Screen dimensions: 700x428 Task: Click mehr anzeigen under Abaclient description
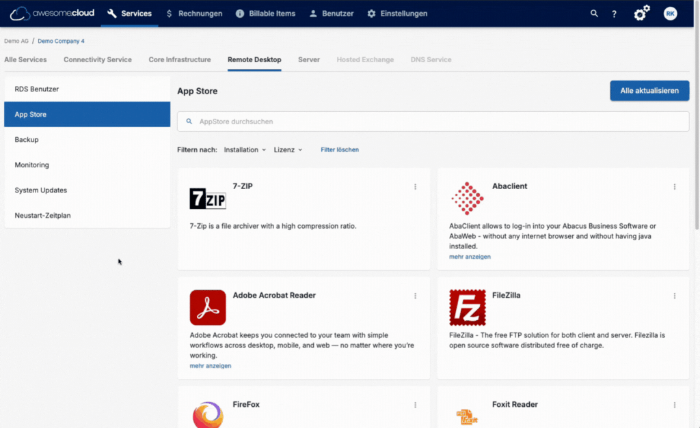point(470,257)
